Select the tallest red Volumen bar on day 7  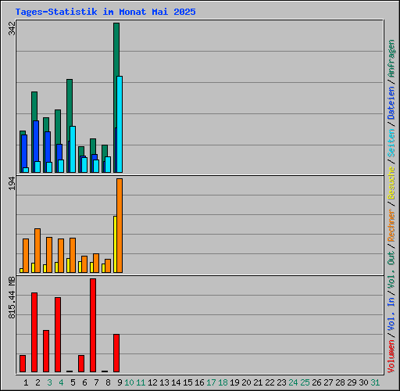pyautogui.click(x=93, y=325)
